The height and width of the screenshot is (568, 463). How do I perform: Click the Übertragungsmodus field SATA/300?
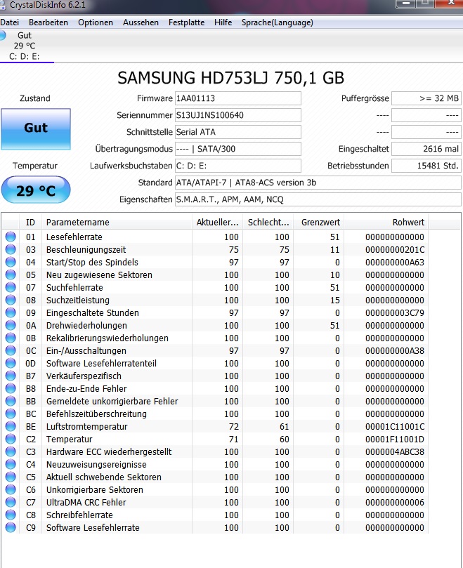(238, 149)
